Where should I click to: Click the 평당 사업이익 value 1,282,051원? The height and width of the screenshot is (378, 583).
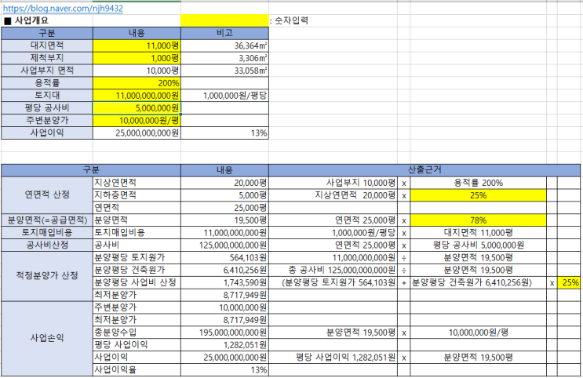(x=224, y=345)
